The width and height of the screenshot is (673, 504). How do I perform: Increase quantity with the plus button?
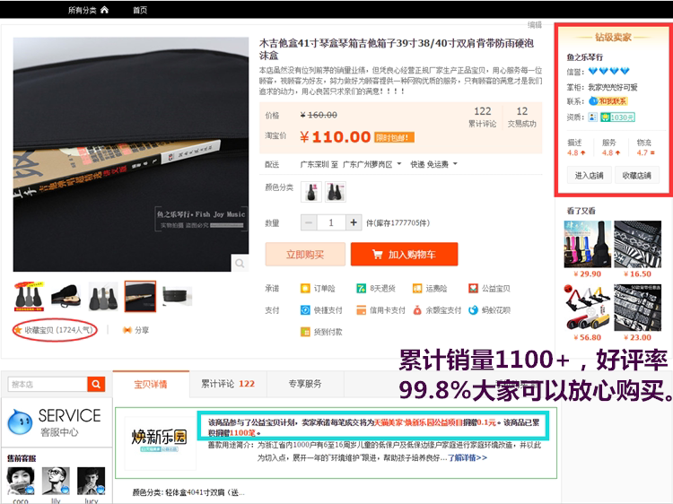click(x=354, y=222)
